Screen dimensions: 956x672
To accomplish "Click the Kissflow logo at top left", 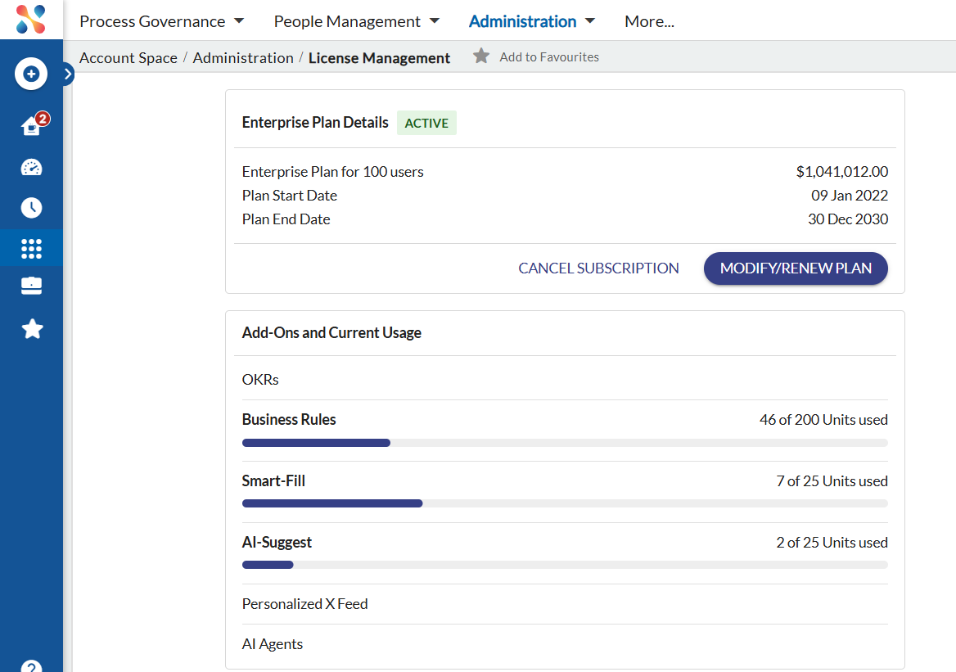I will click(x=31, y=20).
